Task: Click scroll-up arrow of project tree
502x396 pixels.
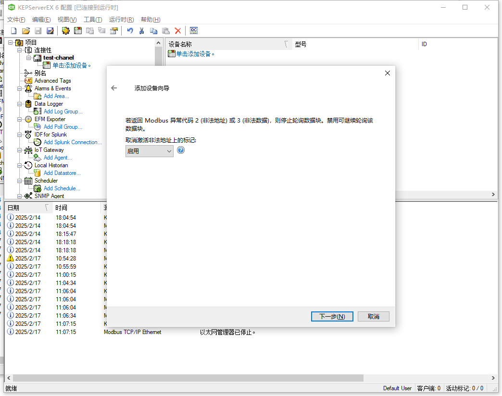Action: pos(159,43)
